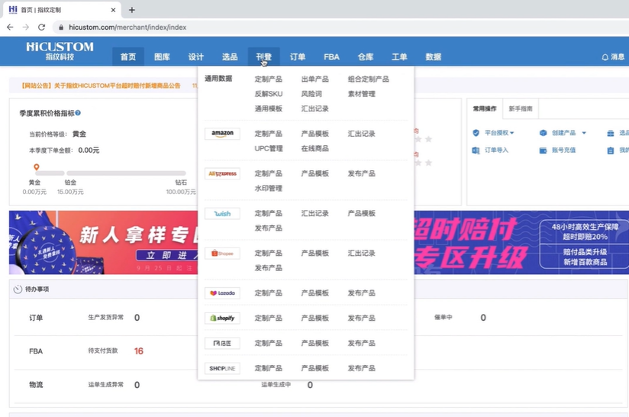Click 账号充值 quick action link
The height and width of the screenshot is (417, 629).
(x=563, y=150)
